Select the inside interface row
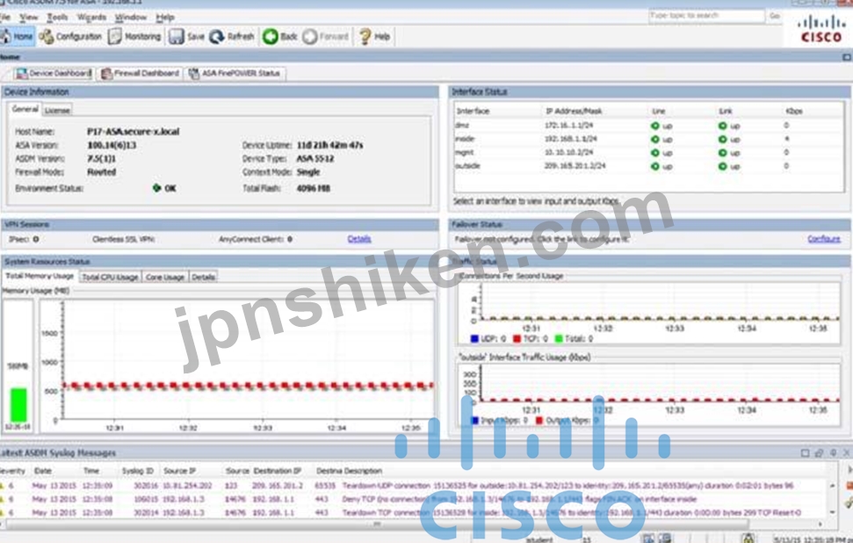The image size is (853, 543). (649, 139)
